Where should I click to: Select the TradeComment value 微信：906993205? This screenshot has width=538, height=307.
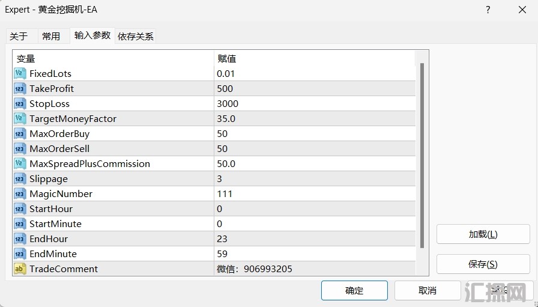tap(255, 269)
